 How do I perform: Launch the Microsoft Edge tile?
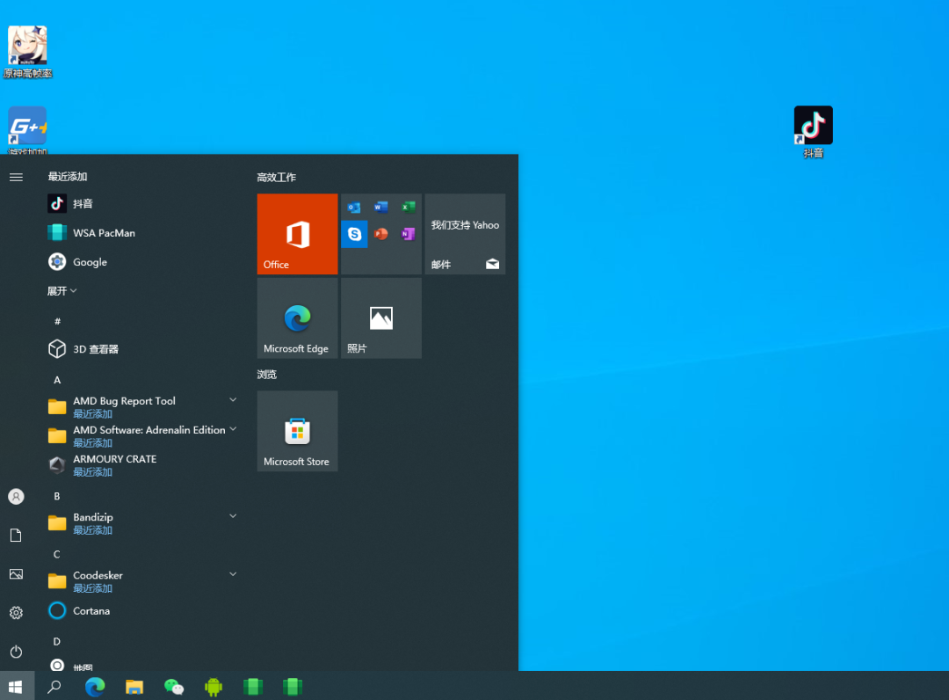[x=297, y=318]
